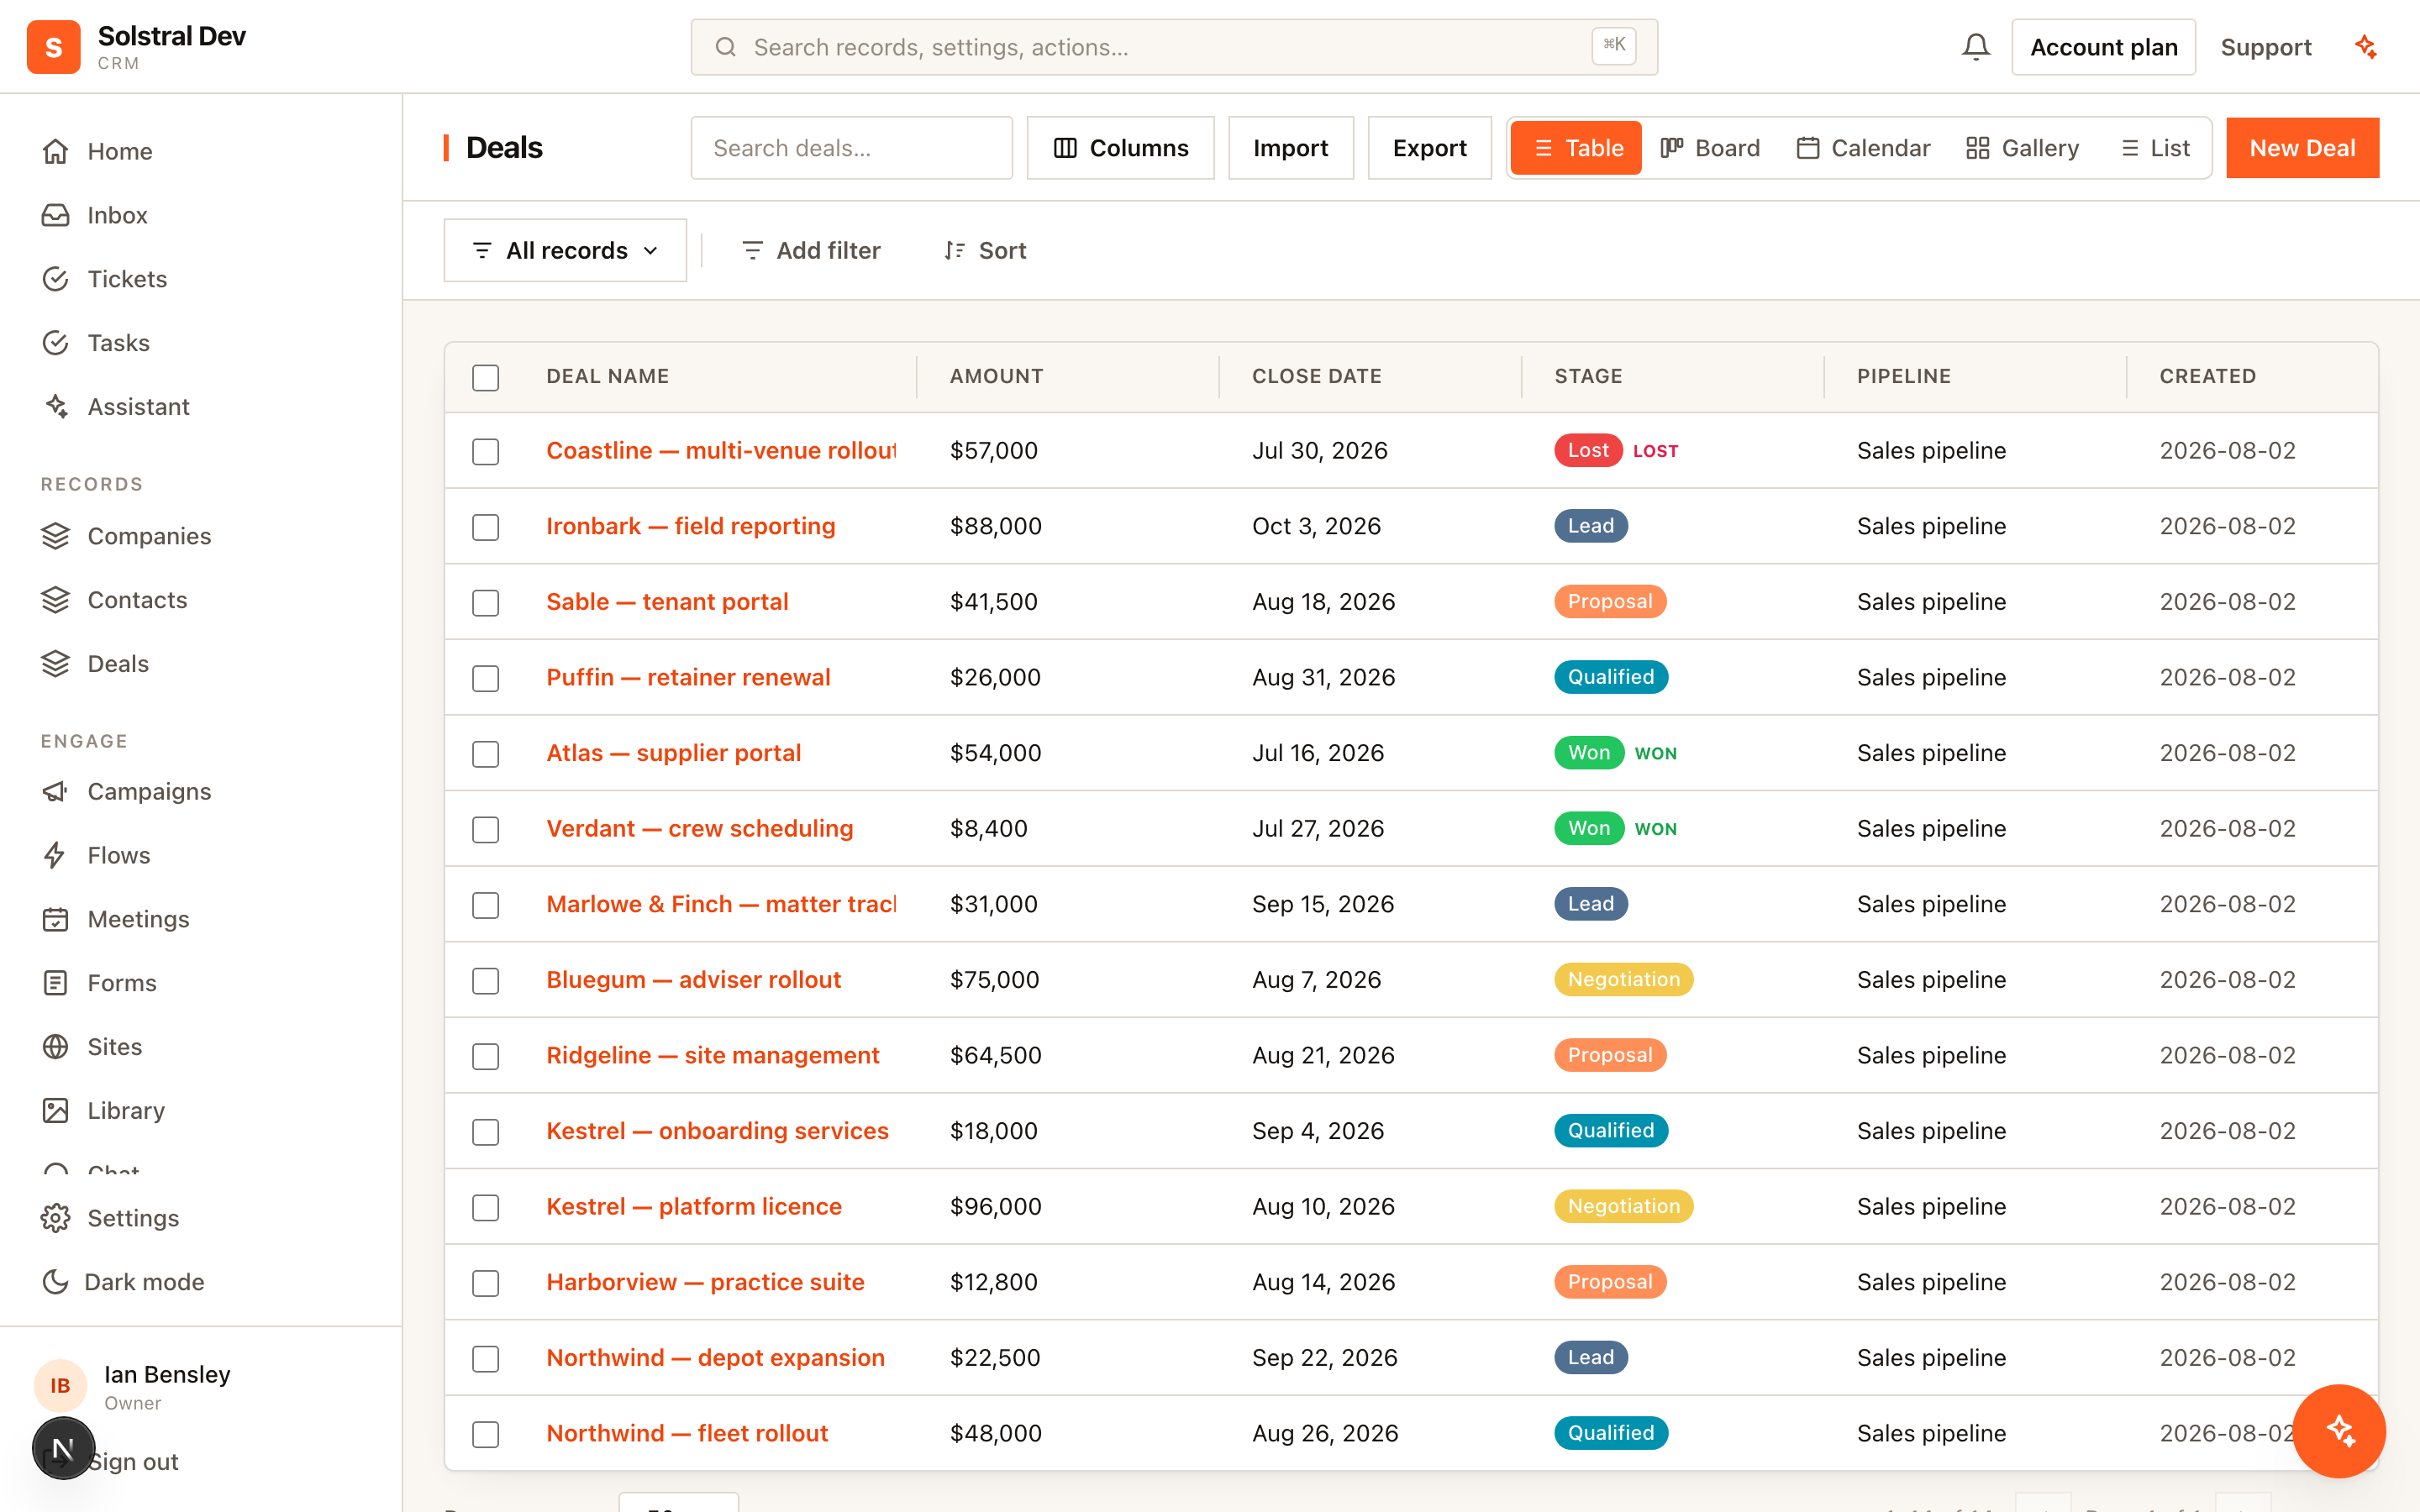Switch to Table view
Screen dimensions: 2420x1512
(1576, 148)
